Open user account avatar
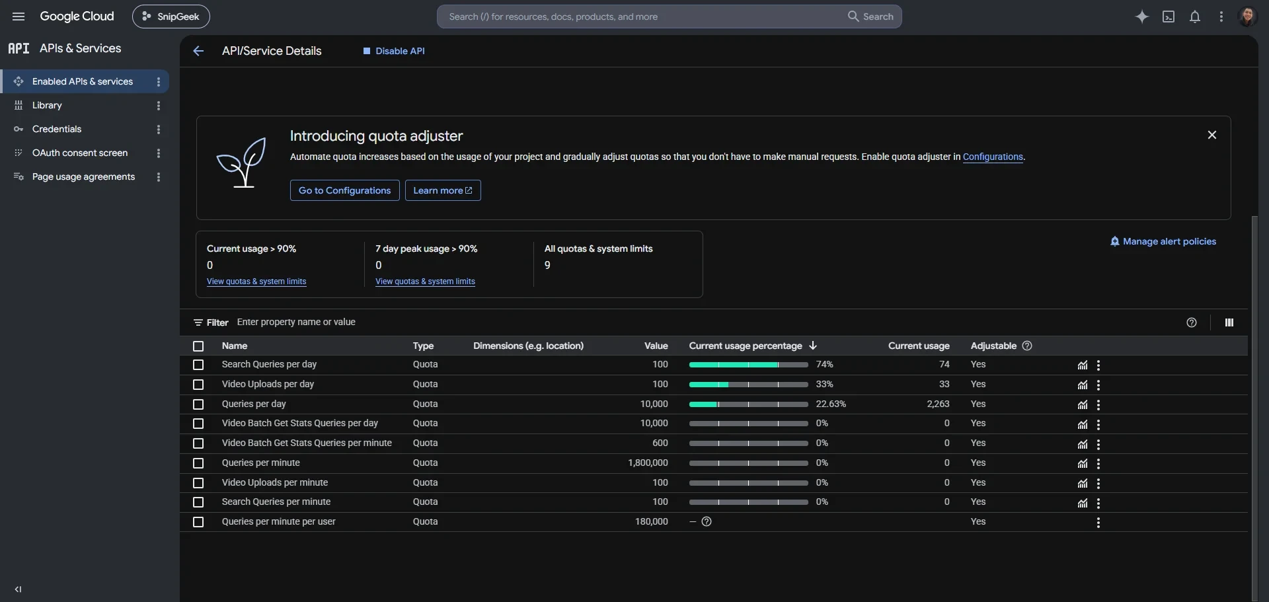Viewport: 1269px width, 602px height. [x=1247, y=17]
